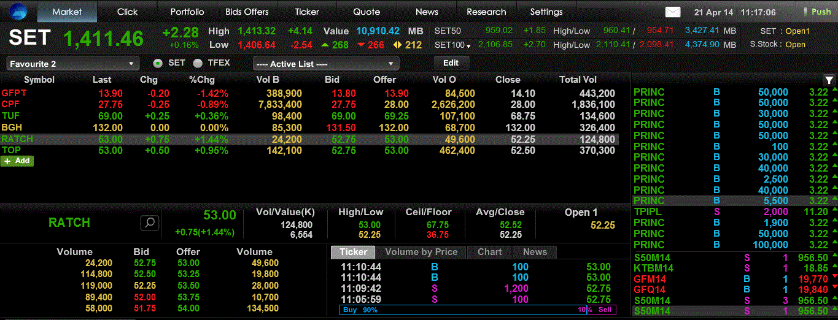The image size is (838, 320).
Task: Click the Push indicator
Action: click(x=817, y=12)
